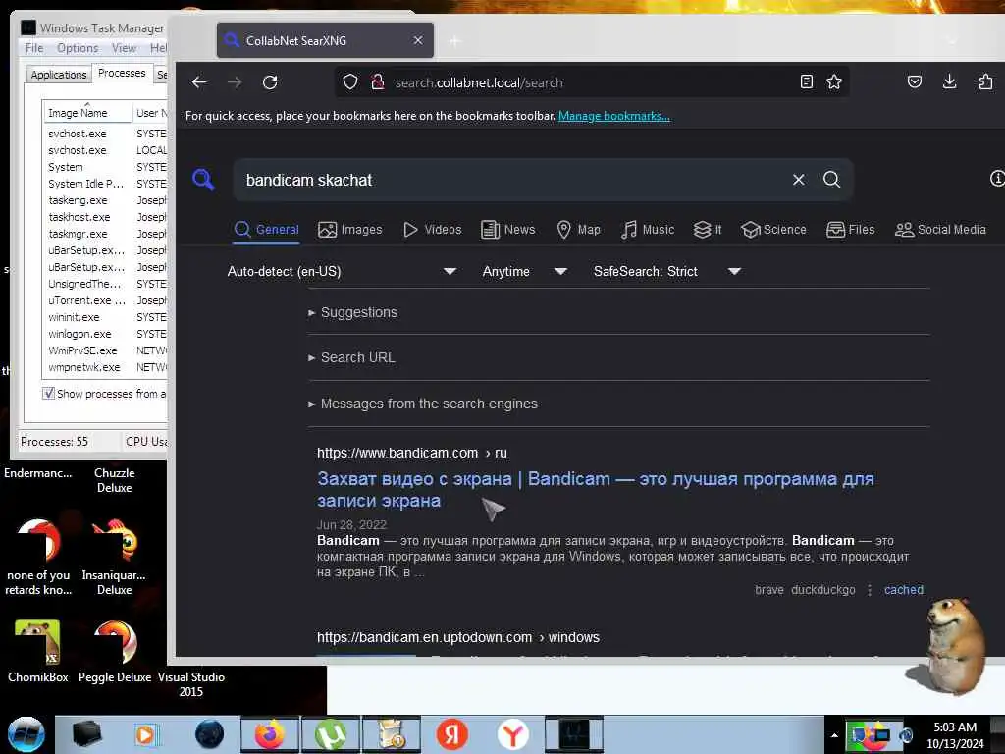Open Yandex from the taskbar
Screen dimensions: 1005x754
[x=452, y=734]
